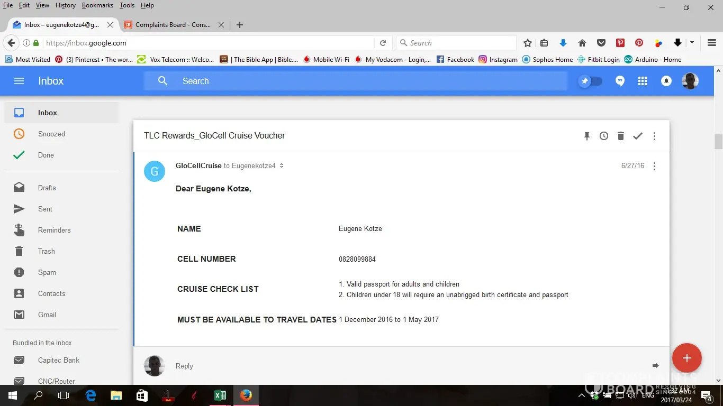This screenshot has height=406, width=723.
Task: Open the hamburger main menu in Inbox
Action: tap(19, 81)
